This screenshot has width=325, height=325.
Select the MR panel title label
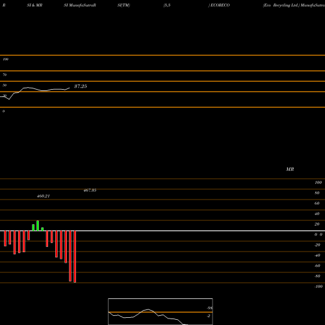(290, 169)
